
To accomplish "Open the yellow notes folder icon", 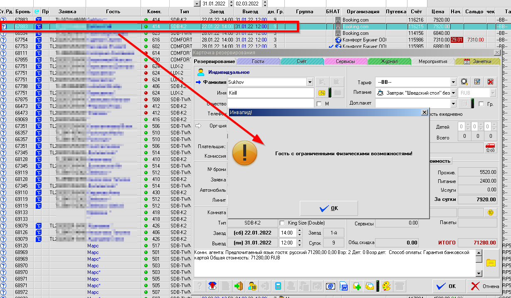I will point(491,262).
